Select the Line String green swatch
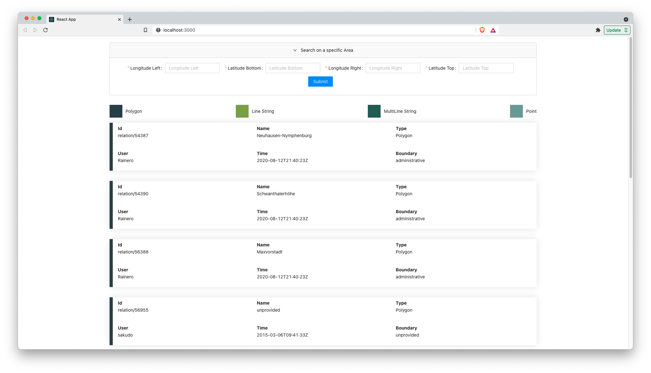Image resolution: width=651 pixels, height=373 pixels. pos(242,111)
